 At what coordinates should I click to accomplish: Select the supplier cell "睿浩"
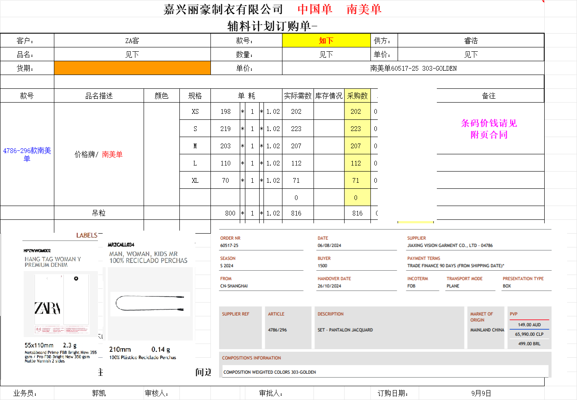point(470,41)
